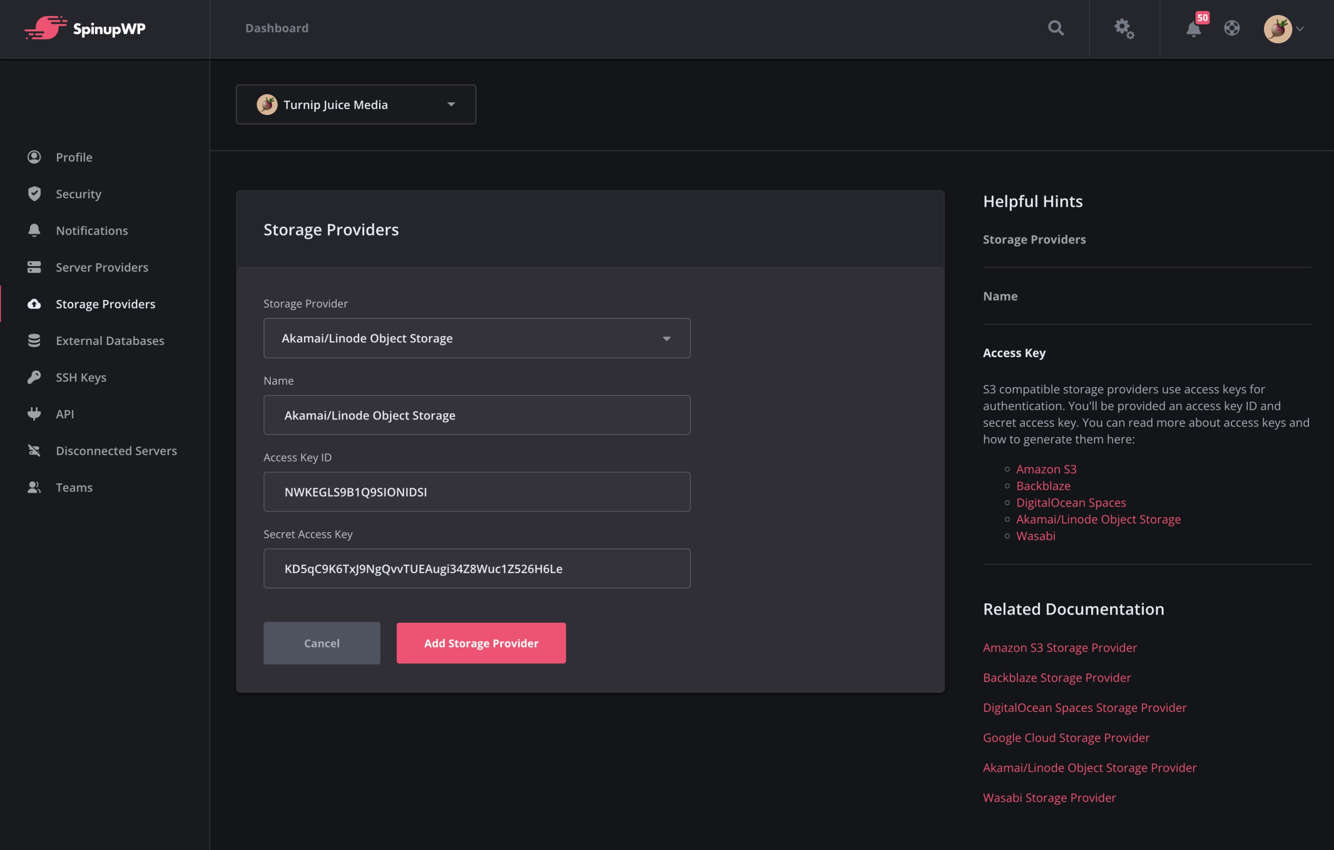Click the Secret Access Key label
This screenshot has height=850, width=1334.
click(x=308, y=534)
